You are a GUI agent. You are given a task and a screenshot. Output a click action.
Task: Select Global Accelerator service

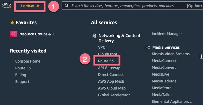pos(114,95)
